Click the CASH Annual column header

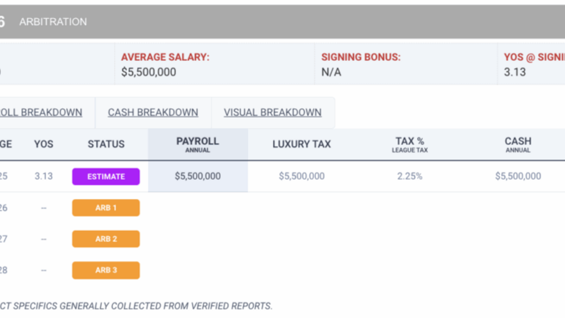point(518,145)
